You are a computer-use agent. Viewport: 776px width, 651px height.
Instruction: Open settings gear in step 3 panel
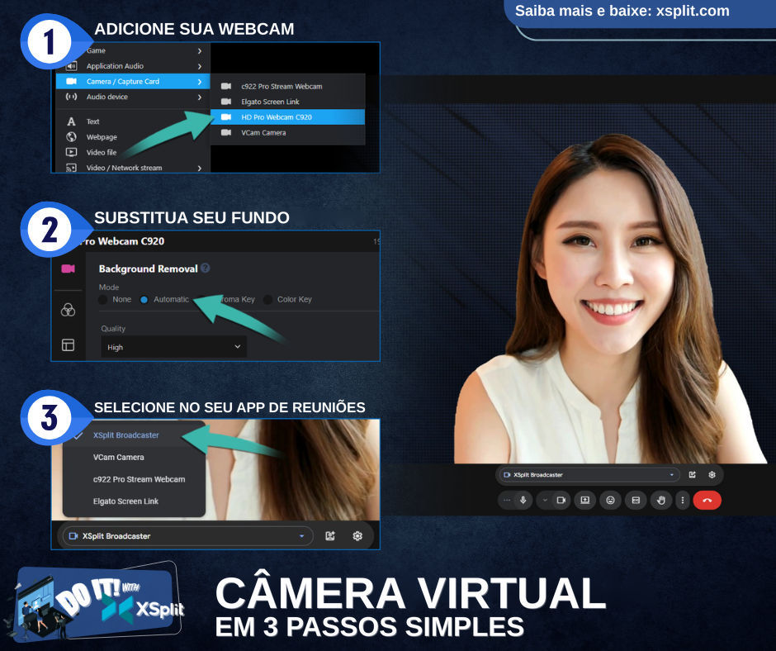[x=357, y=536]
